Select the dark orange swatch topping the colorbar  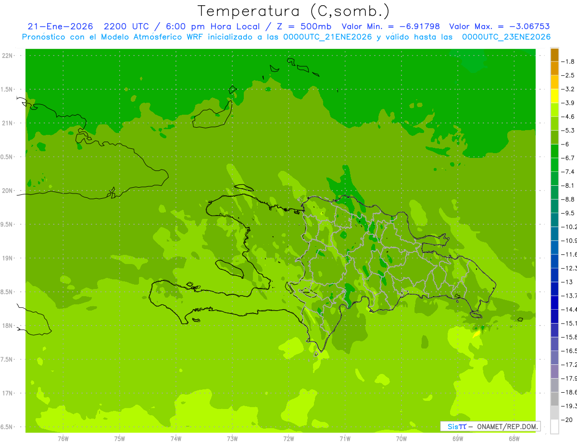tap(554, 55)
